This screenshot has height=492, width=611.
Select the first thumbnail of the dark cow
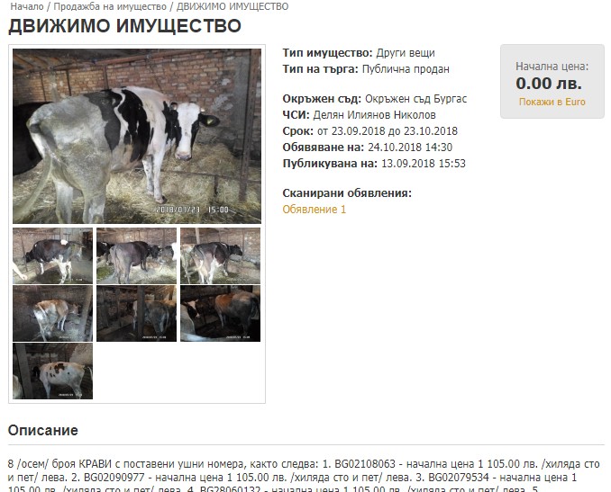pyautogui.click(x=52, y=255)
